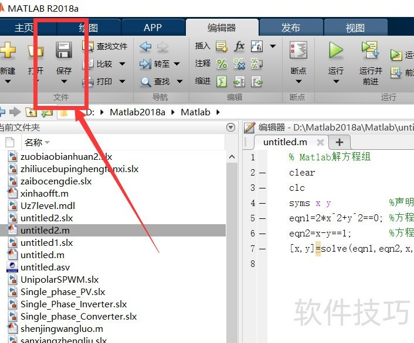Click the decrease indent icon

point(257,82)
